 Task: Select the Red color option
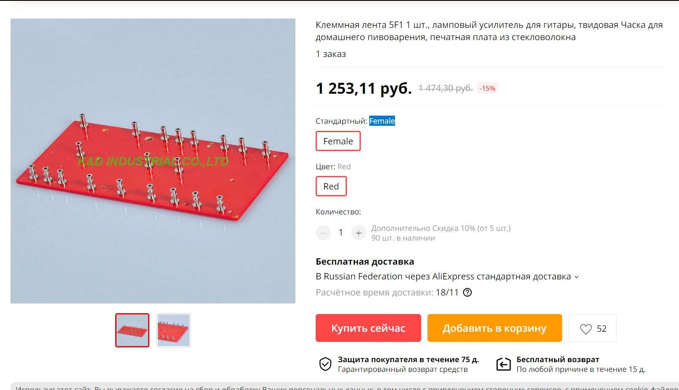point(331,186)
